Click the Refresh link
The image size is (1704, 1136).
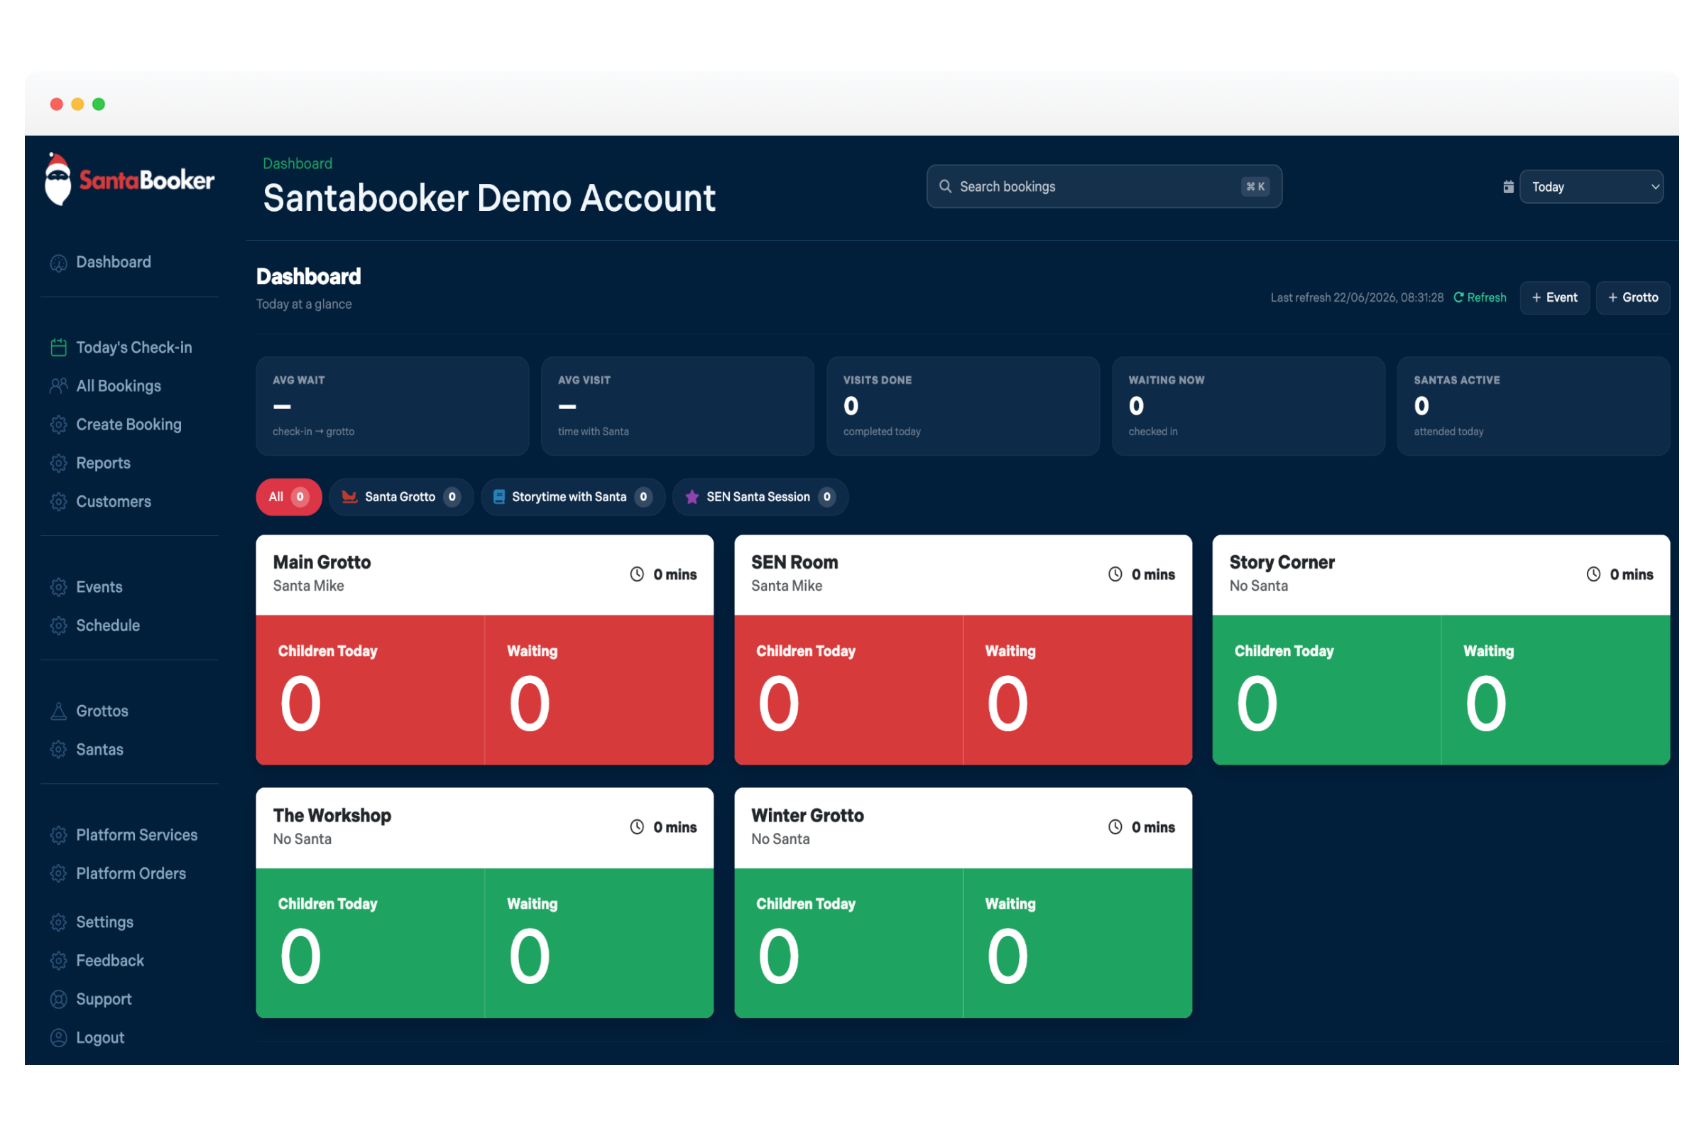(1480, 297)
